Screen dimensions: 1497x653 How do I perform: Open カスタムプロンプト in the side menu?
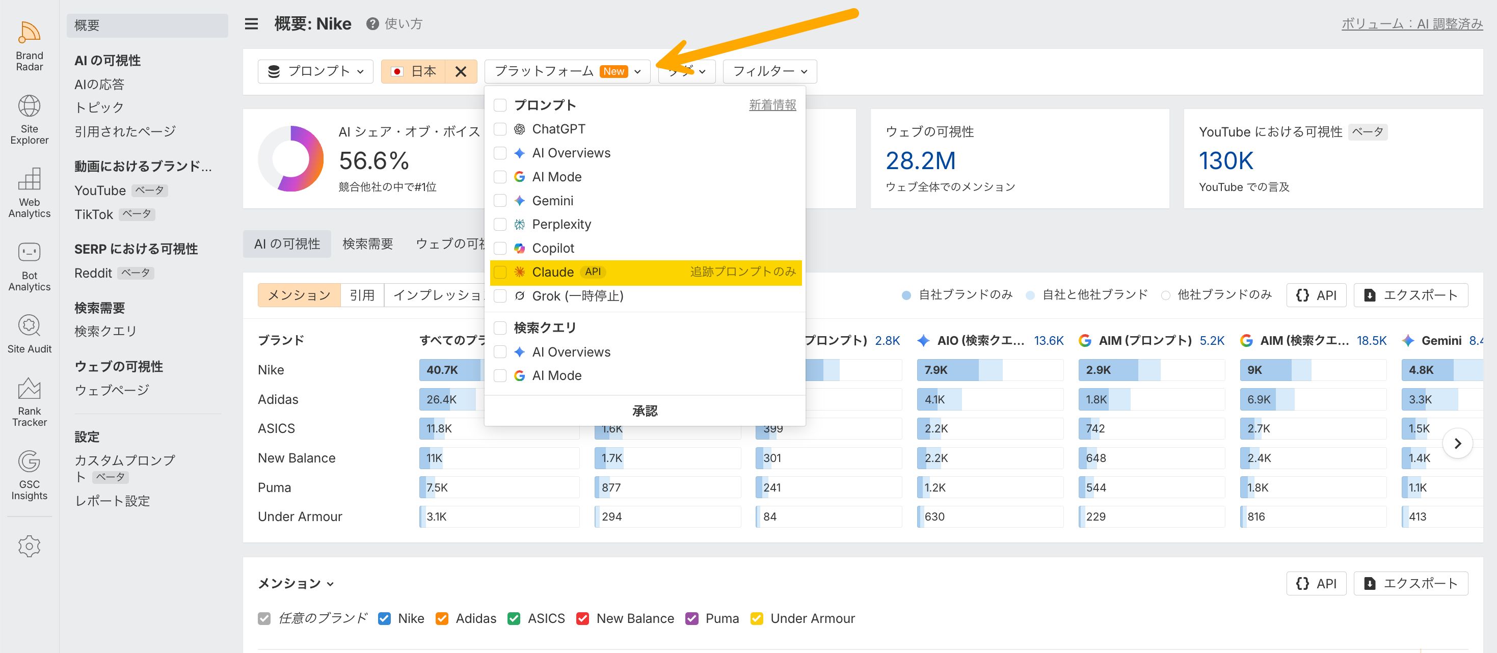pos(125,468)
